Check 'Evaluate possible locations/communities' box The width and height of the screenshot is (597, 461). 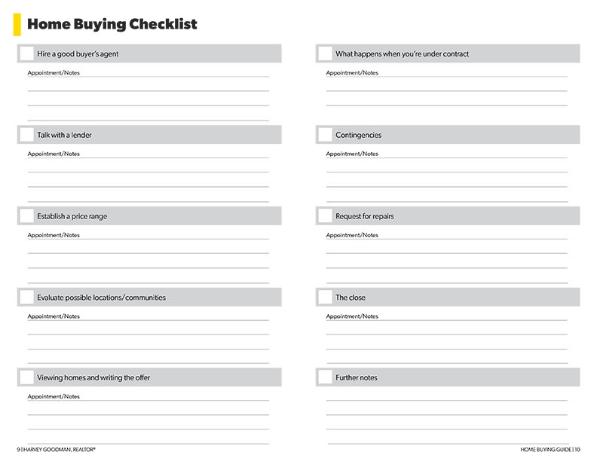(27, 297)
